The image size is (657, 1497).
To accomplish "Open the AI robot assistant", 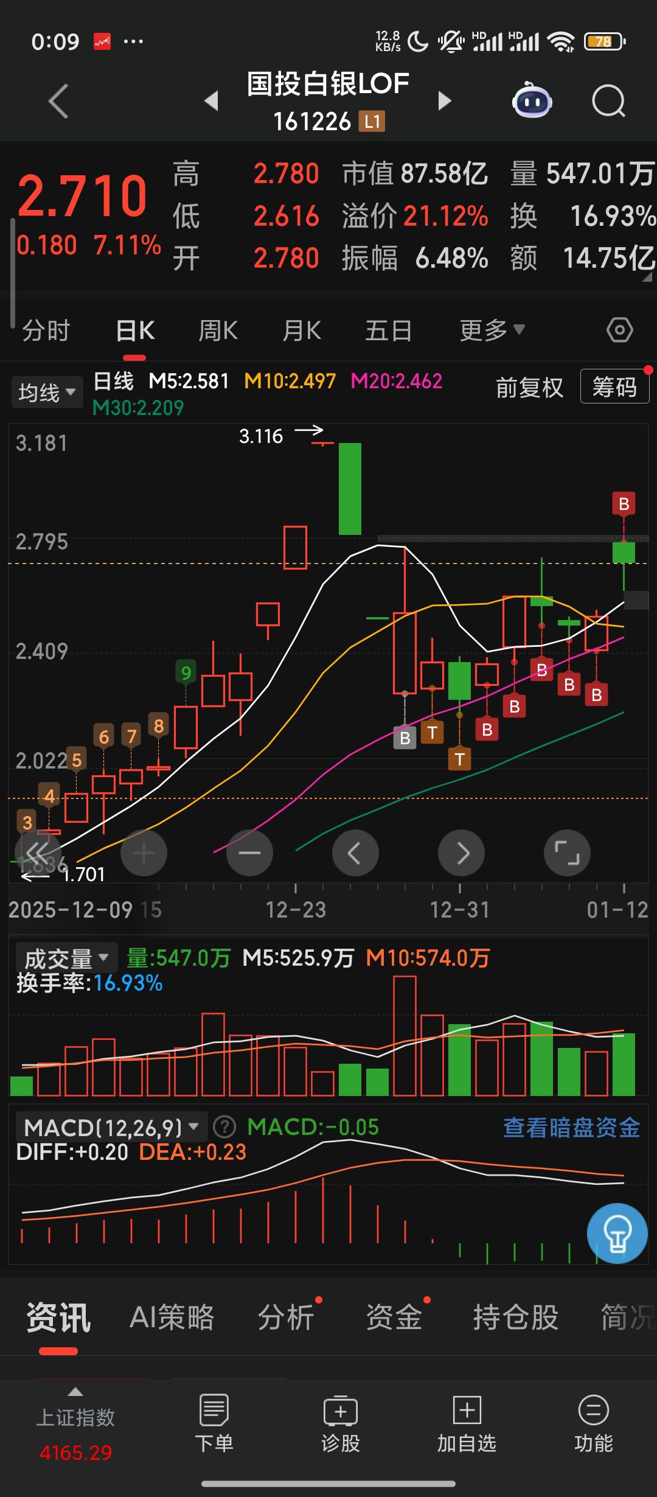I will [532, 100].
